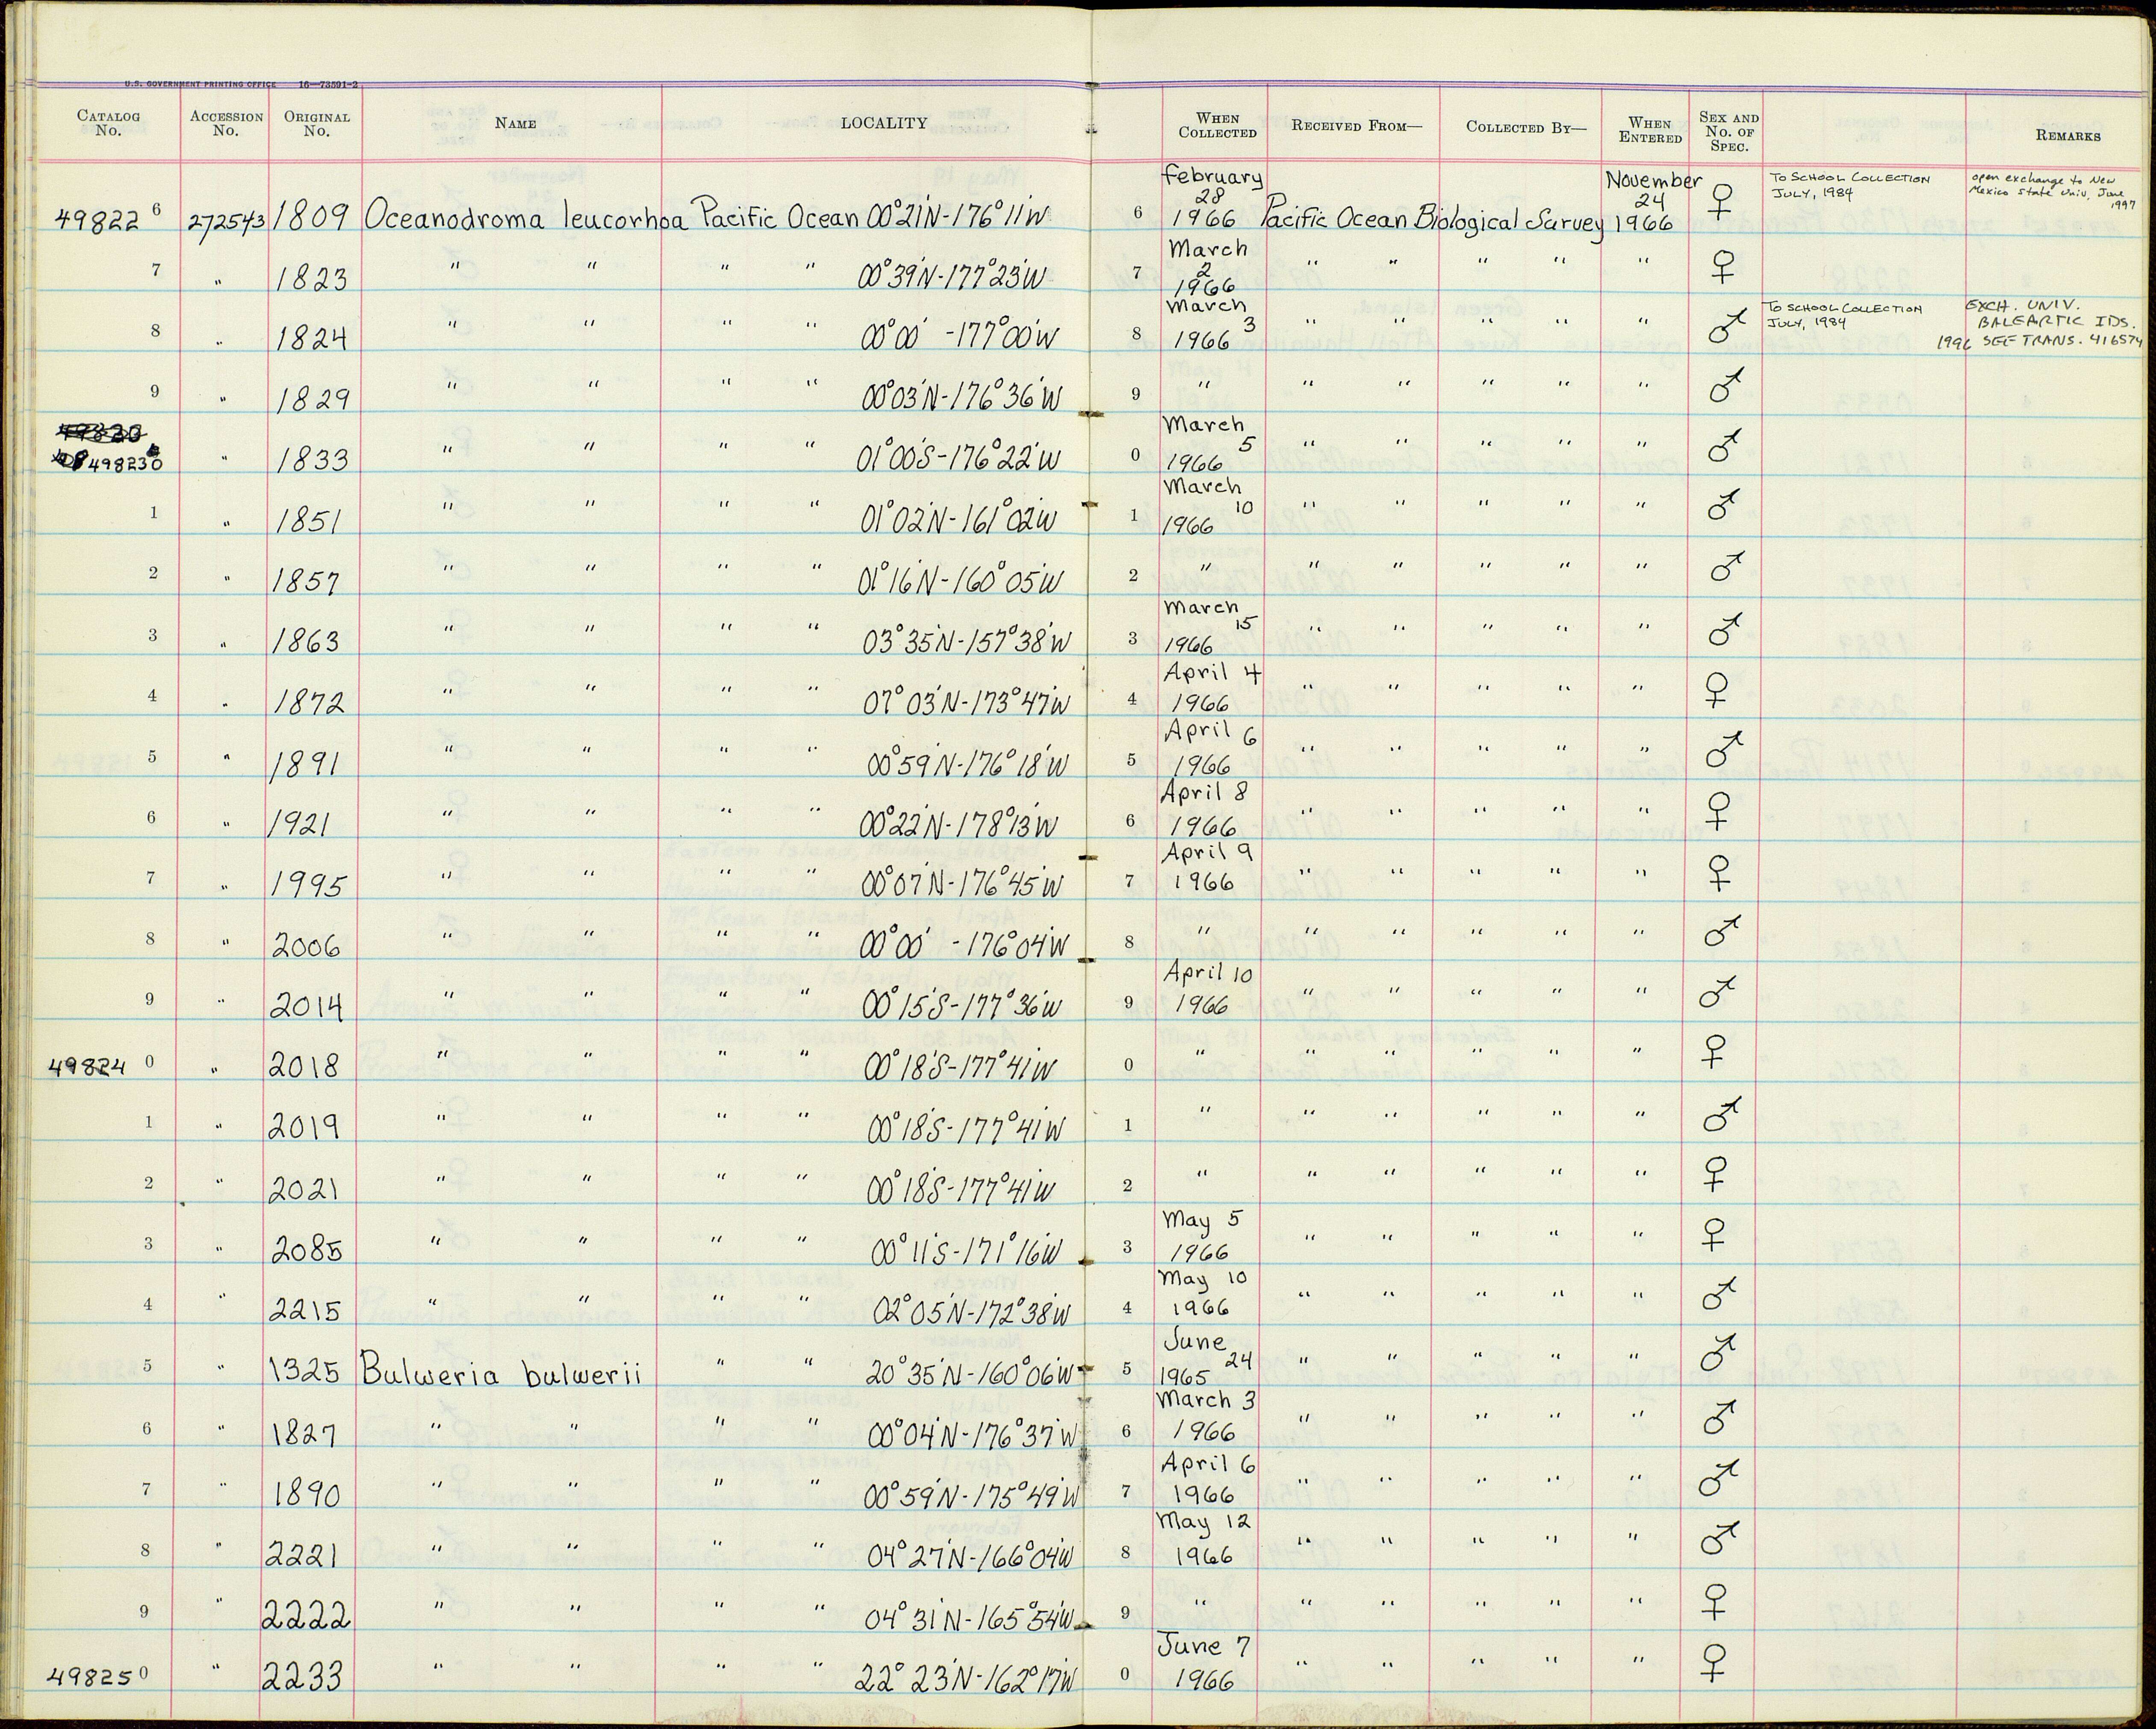Click the 'Original No.' column header
The width and height of the screenshot is (2156, 1729).
click(x=316, y=123)
